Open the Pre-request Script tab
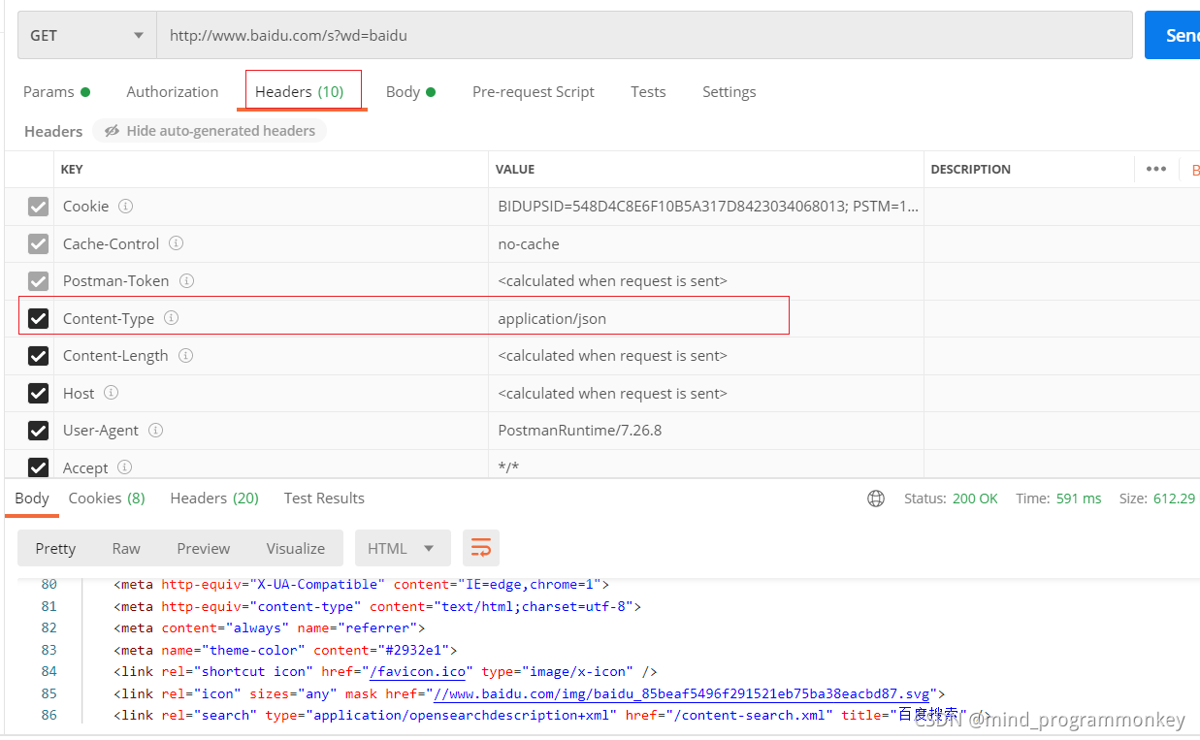The height and width of the screenshot is (740, 1200). pos(534,92)
